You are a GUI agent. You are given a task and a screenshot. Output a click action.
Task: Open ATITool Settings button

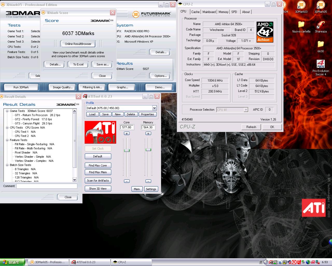(x=151, y=189)
